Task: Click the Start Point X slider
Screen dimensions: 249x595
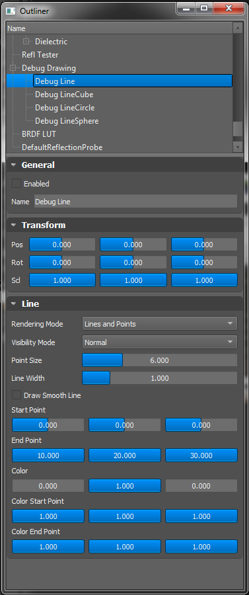Action: coord(48,425)
